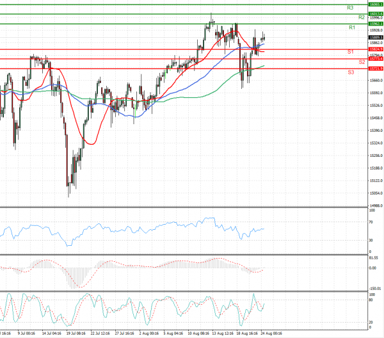Click the 15928.0 price axis value
384x338 pixels.
coord(376,30)
